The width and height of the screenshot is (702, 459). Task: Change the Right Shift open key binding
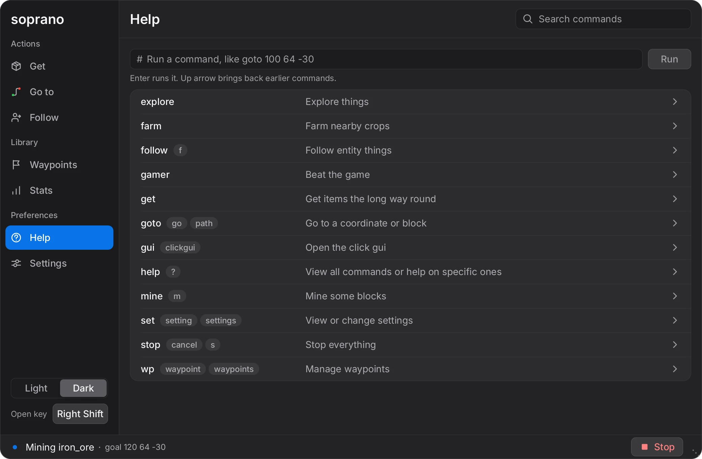pos(80,414)
